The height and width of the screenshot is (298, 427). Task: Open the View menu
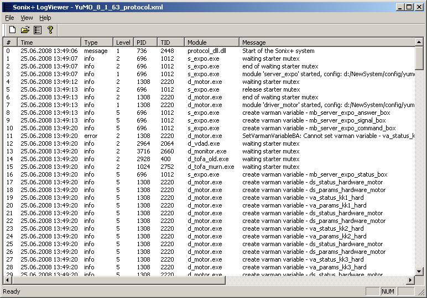point(27,18)
